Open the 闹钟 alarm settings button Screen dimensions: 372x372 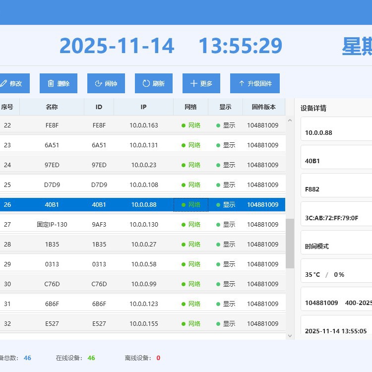point(106,83)
